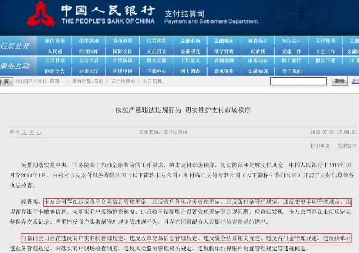Click the 打印本页 print link

point(320,146)
